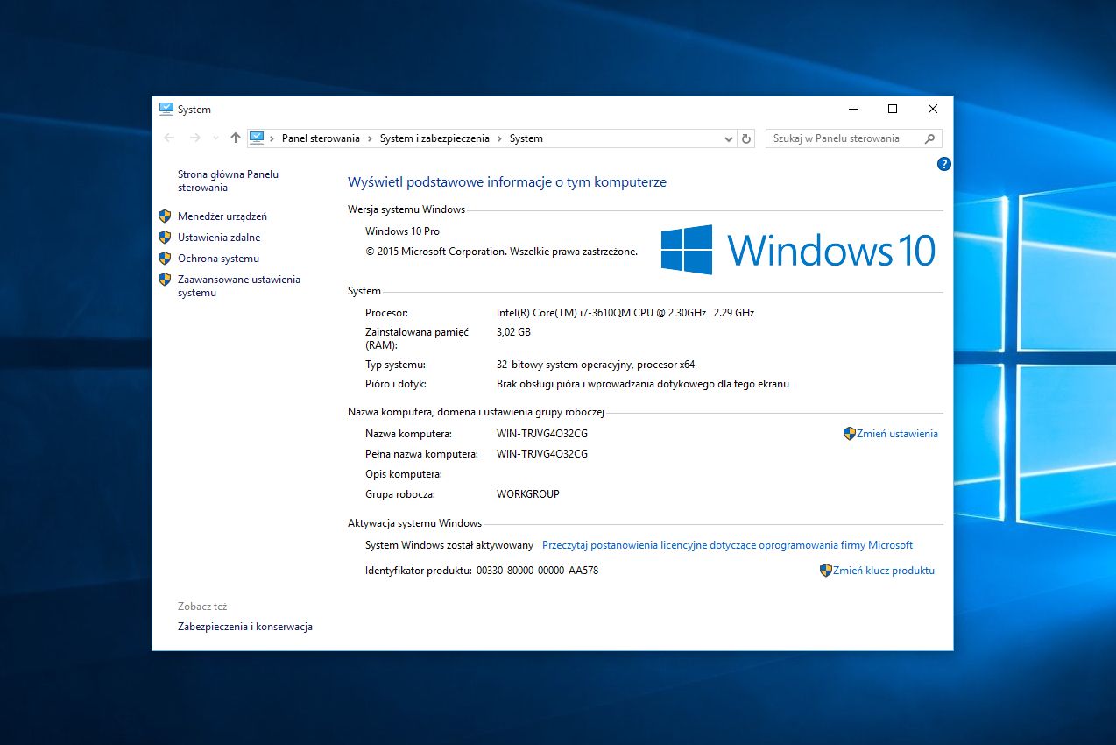Click the Windows 10 Pro edition text
The image size is (1116, 745).
coord(402,231)
